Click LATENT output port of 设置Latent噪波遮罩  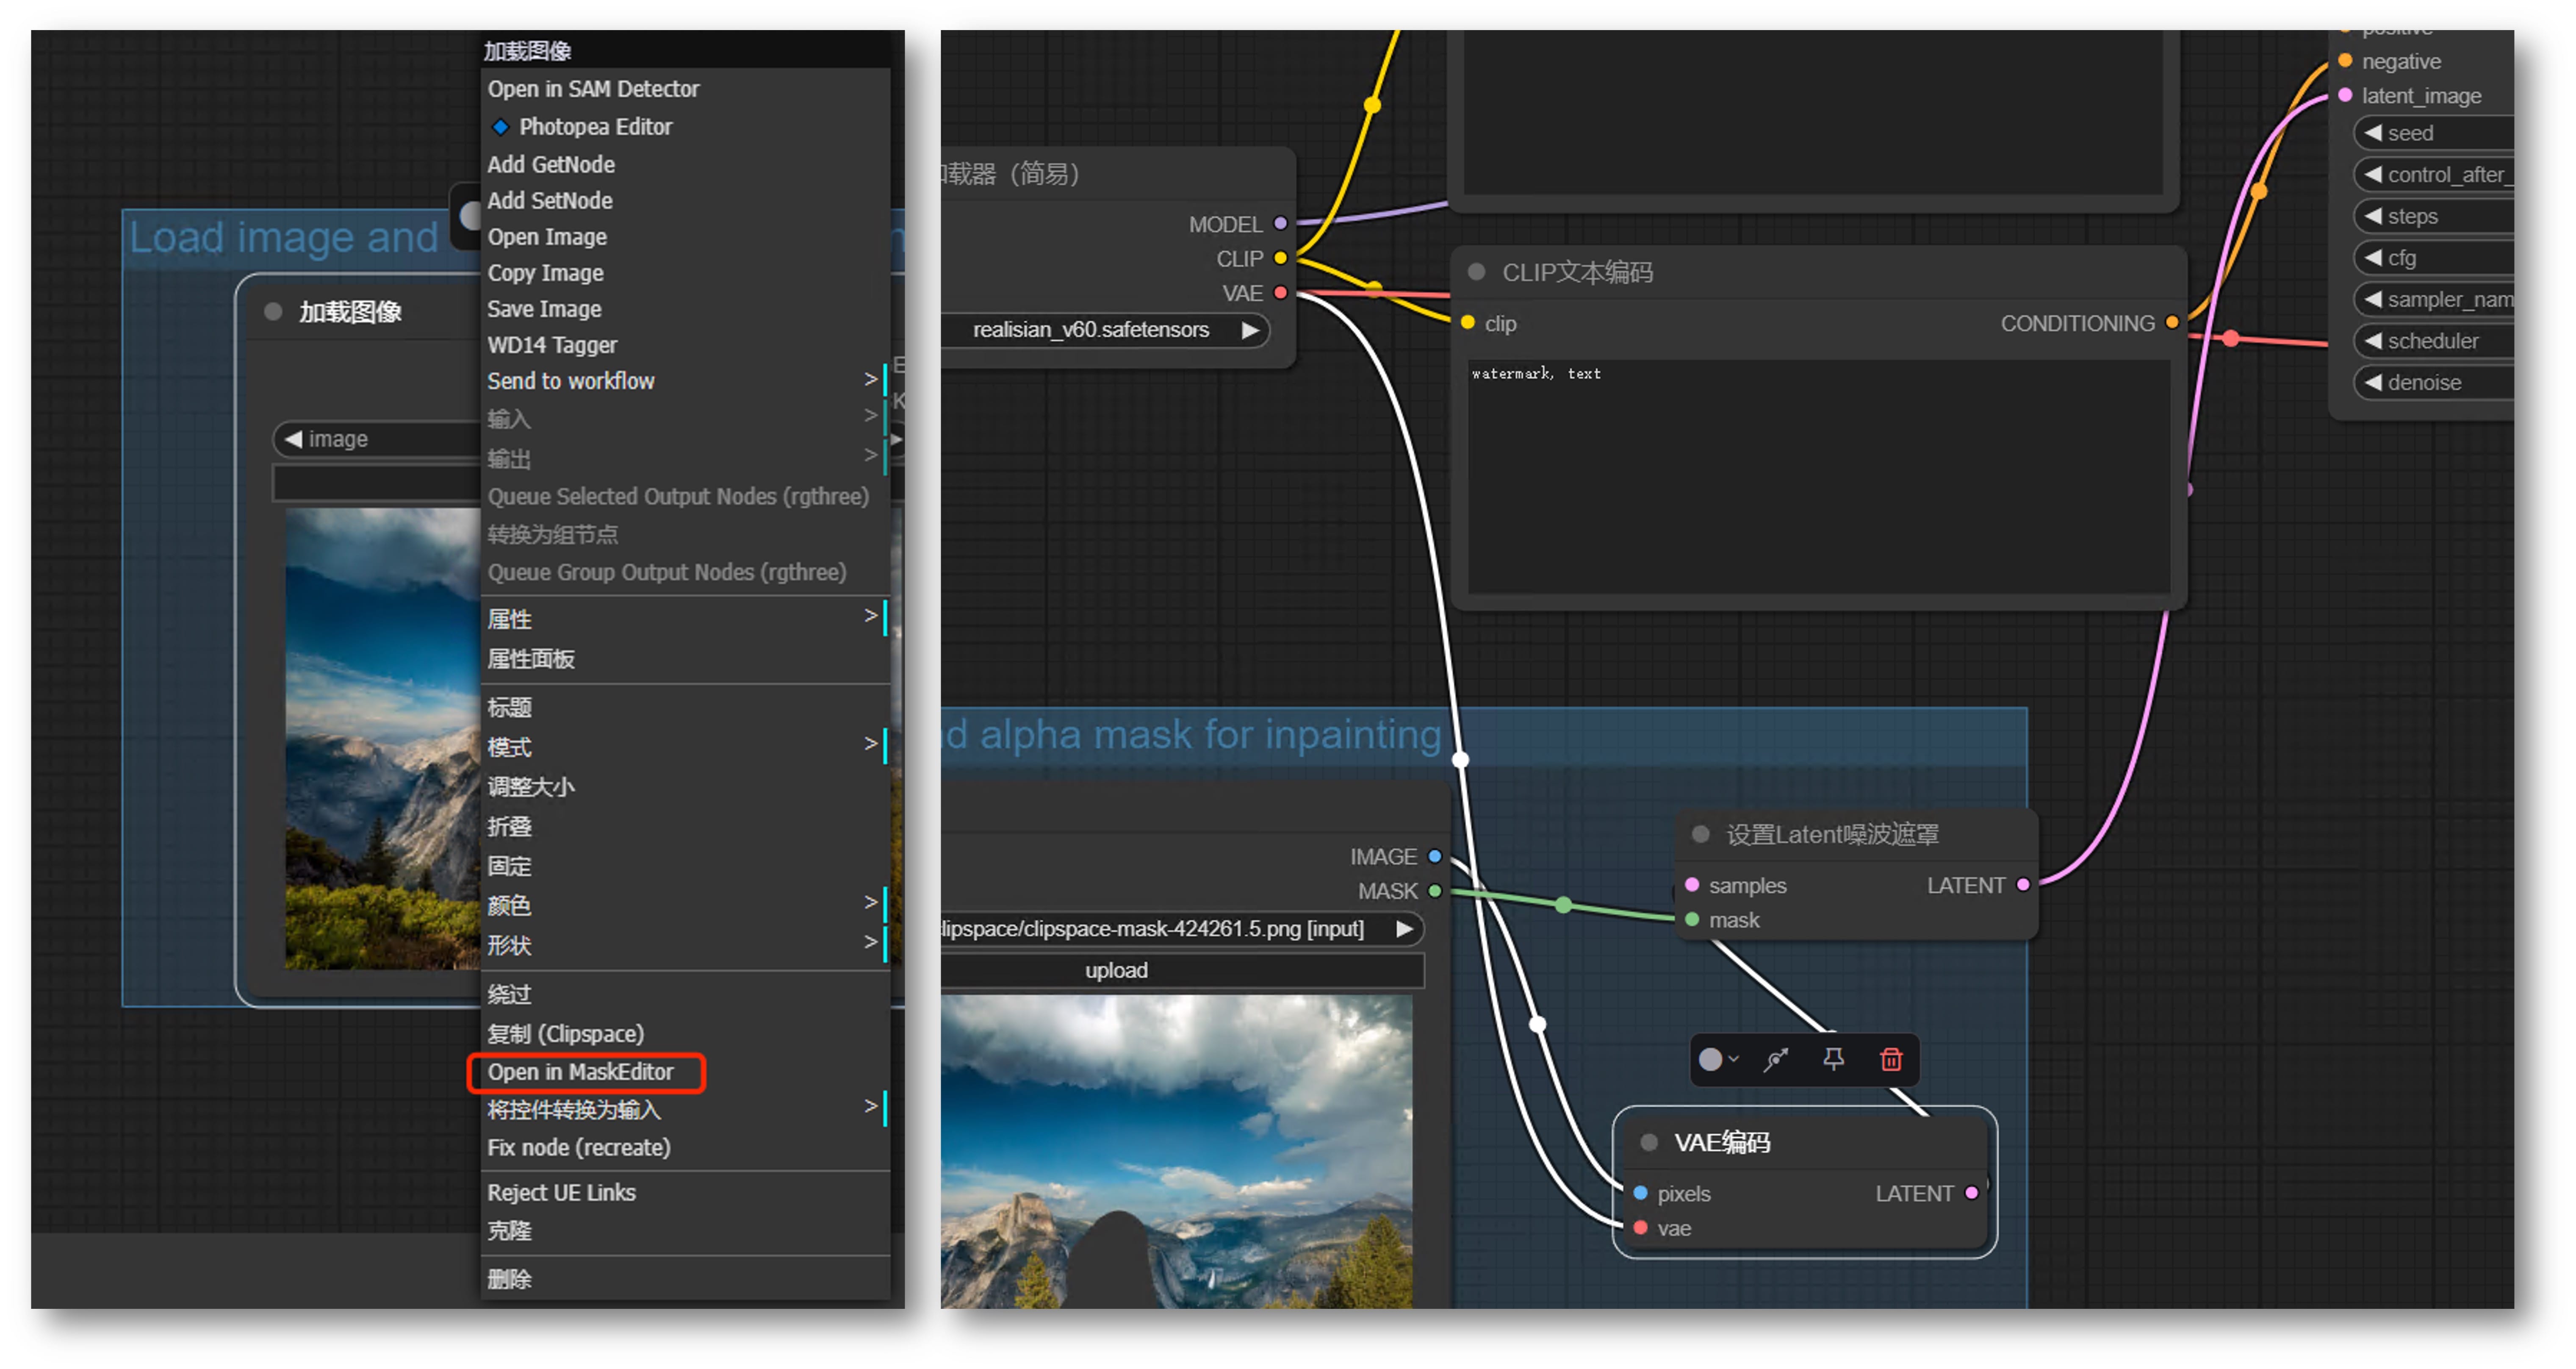tap(2023, 885)
